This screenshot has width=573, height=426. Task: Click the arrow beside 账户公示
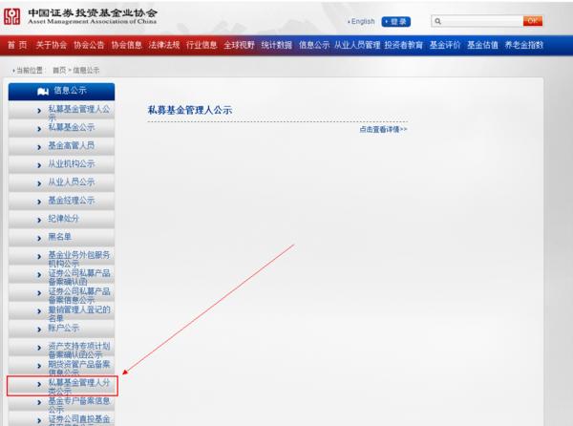click(39, 330)
